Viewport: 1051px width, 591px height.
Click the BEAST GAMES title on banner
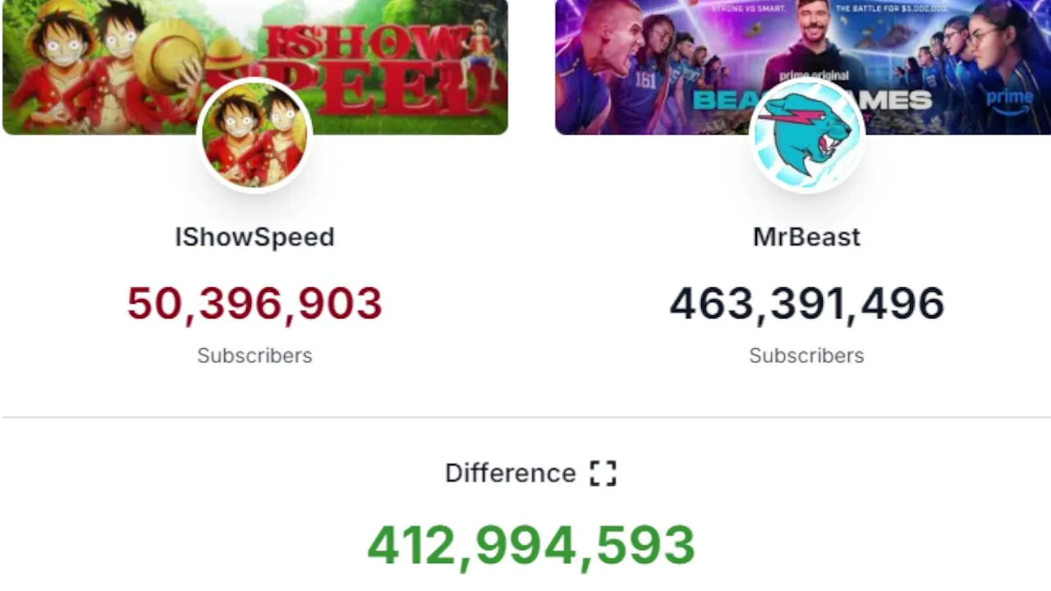click(813, 100)
